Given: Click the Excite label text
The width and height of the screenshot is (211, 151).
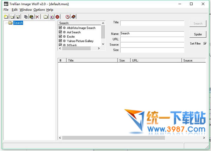Looking at the screenshot, I should point(71,37).
